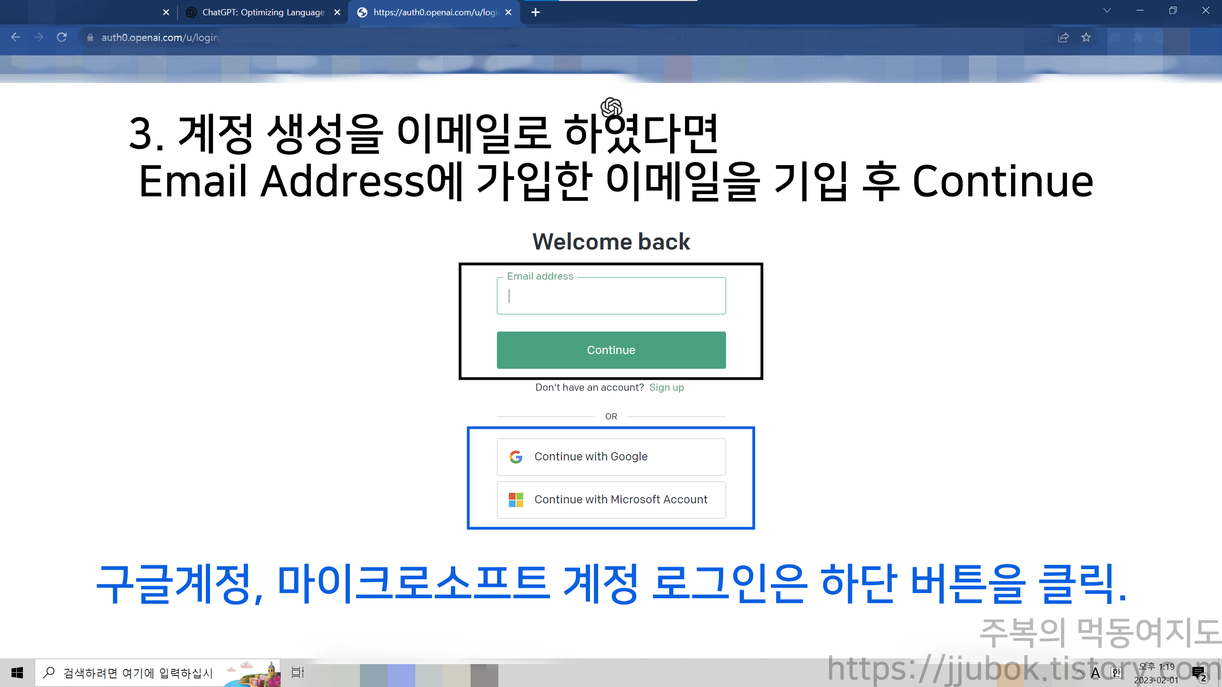Click the taskbar search magnifier icon
Viewport: 1222px width, 687px height.
48,673
